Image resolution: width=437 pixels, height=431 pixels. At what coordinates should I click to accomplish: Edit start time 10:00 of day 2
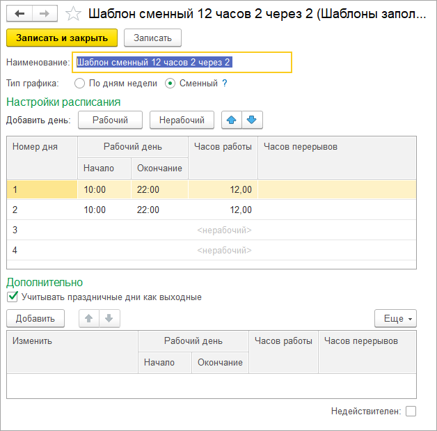(104, 210)
